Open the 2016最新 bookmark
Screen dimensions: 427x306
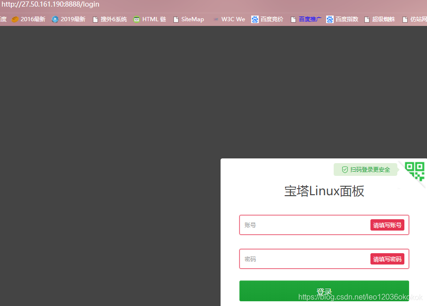coord(28,19)
